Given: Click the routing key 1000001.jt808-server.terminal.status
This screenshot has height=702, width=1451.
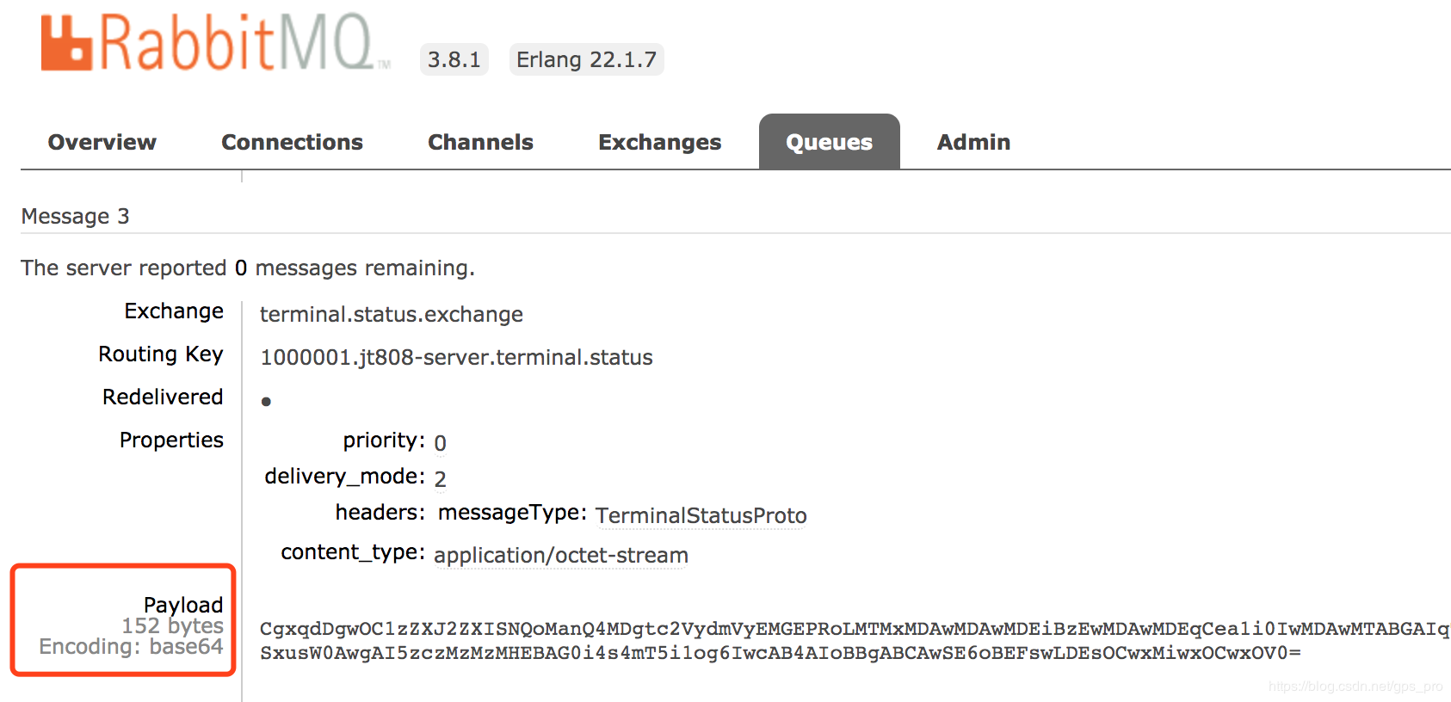Looking at the screenshot, I should tap(456, 357).
